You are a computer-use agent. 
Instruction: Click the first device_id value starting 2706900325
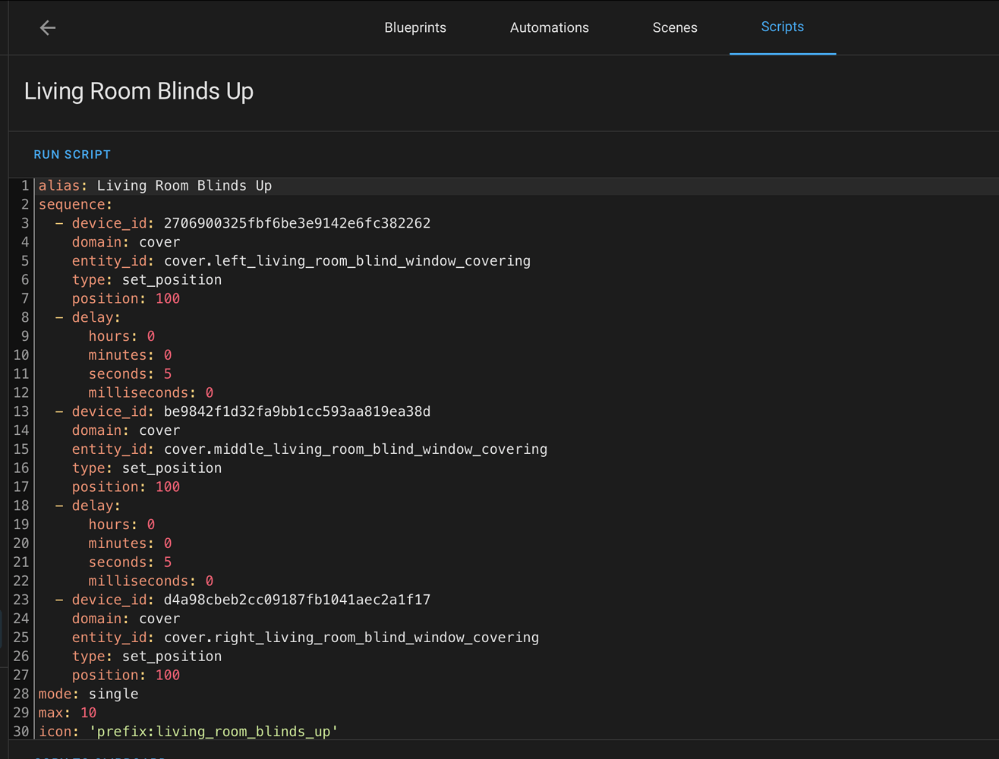click(297, 223)
